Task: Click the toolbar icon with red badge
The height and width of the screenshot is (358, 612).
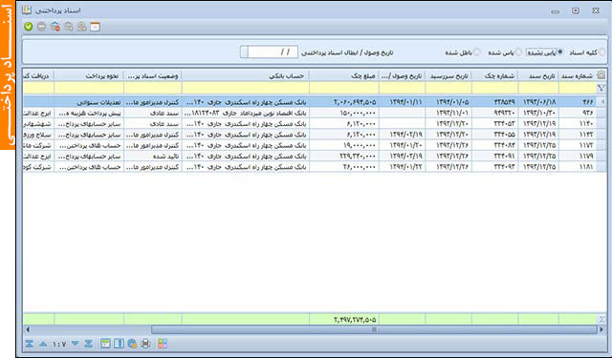Action: pos(55,27)
